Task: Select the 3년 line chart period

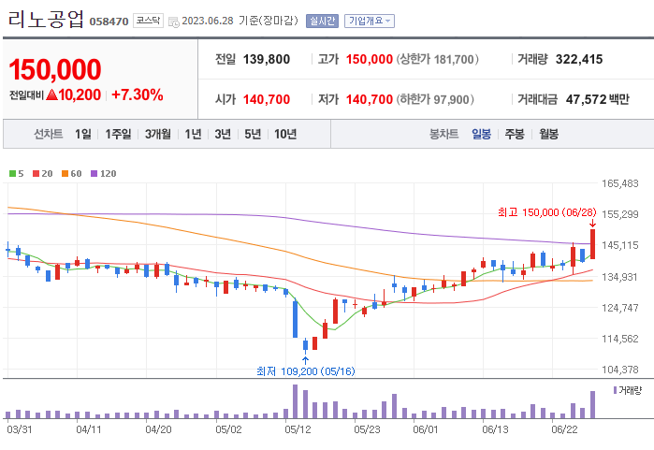Action: click(x=223, y=134)
